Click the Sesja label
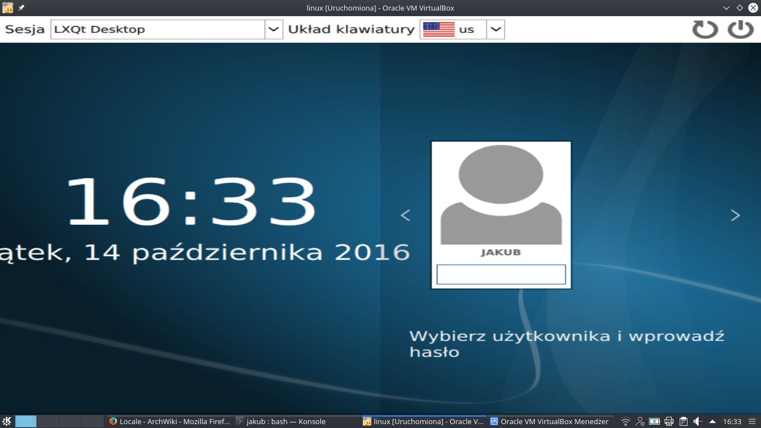Viewport: 761px width, 428px height. click(x=25, y=30)
